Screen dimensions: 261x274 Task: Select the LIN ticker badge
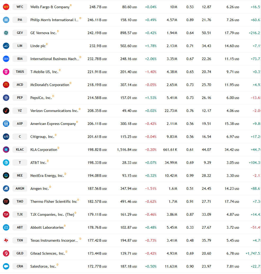pyautogui.click(x=20, y=46)
